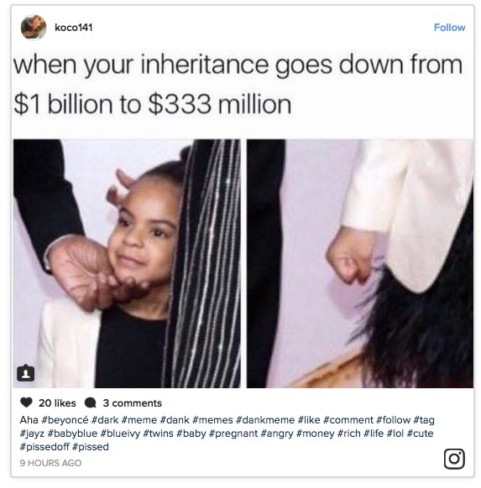This screenshot has height=488, width=481.
Task: Open the #dankmeme hashtag
Action: click(x=265, y=420)
